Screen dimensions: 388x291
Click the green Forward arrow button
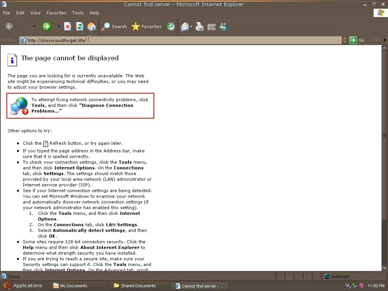[x=47, y=27]
